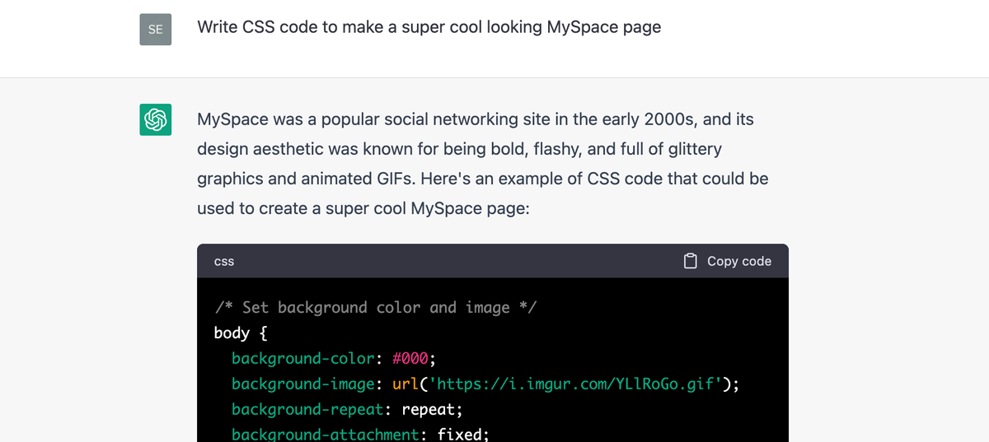The image size is (989, 442).
Task: Click the fixed value in code
Action: [461, 434]
